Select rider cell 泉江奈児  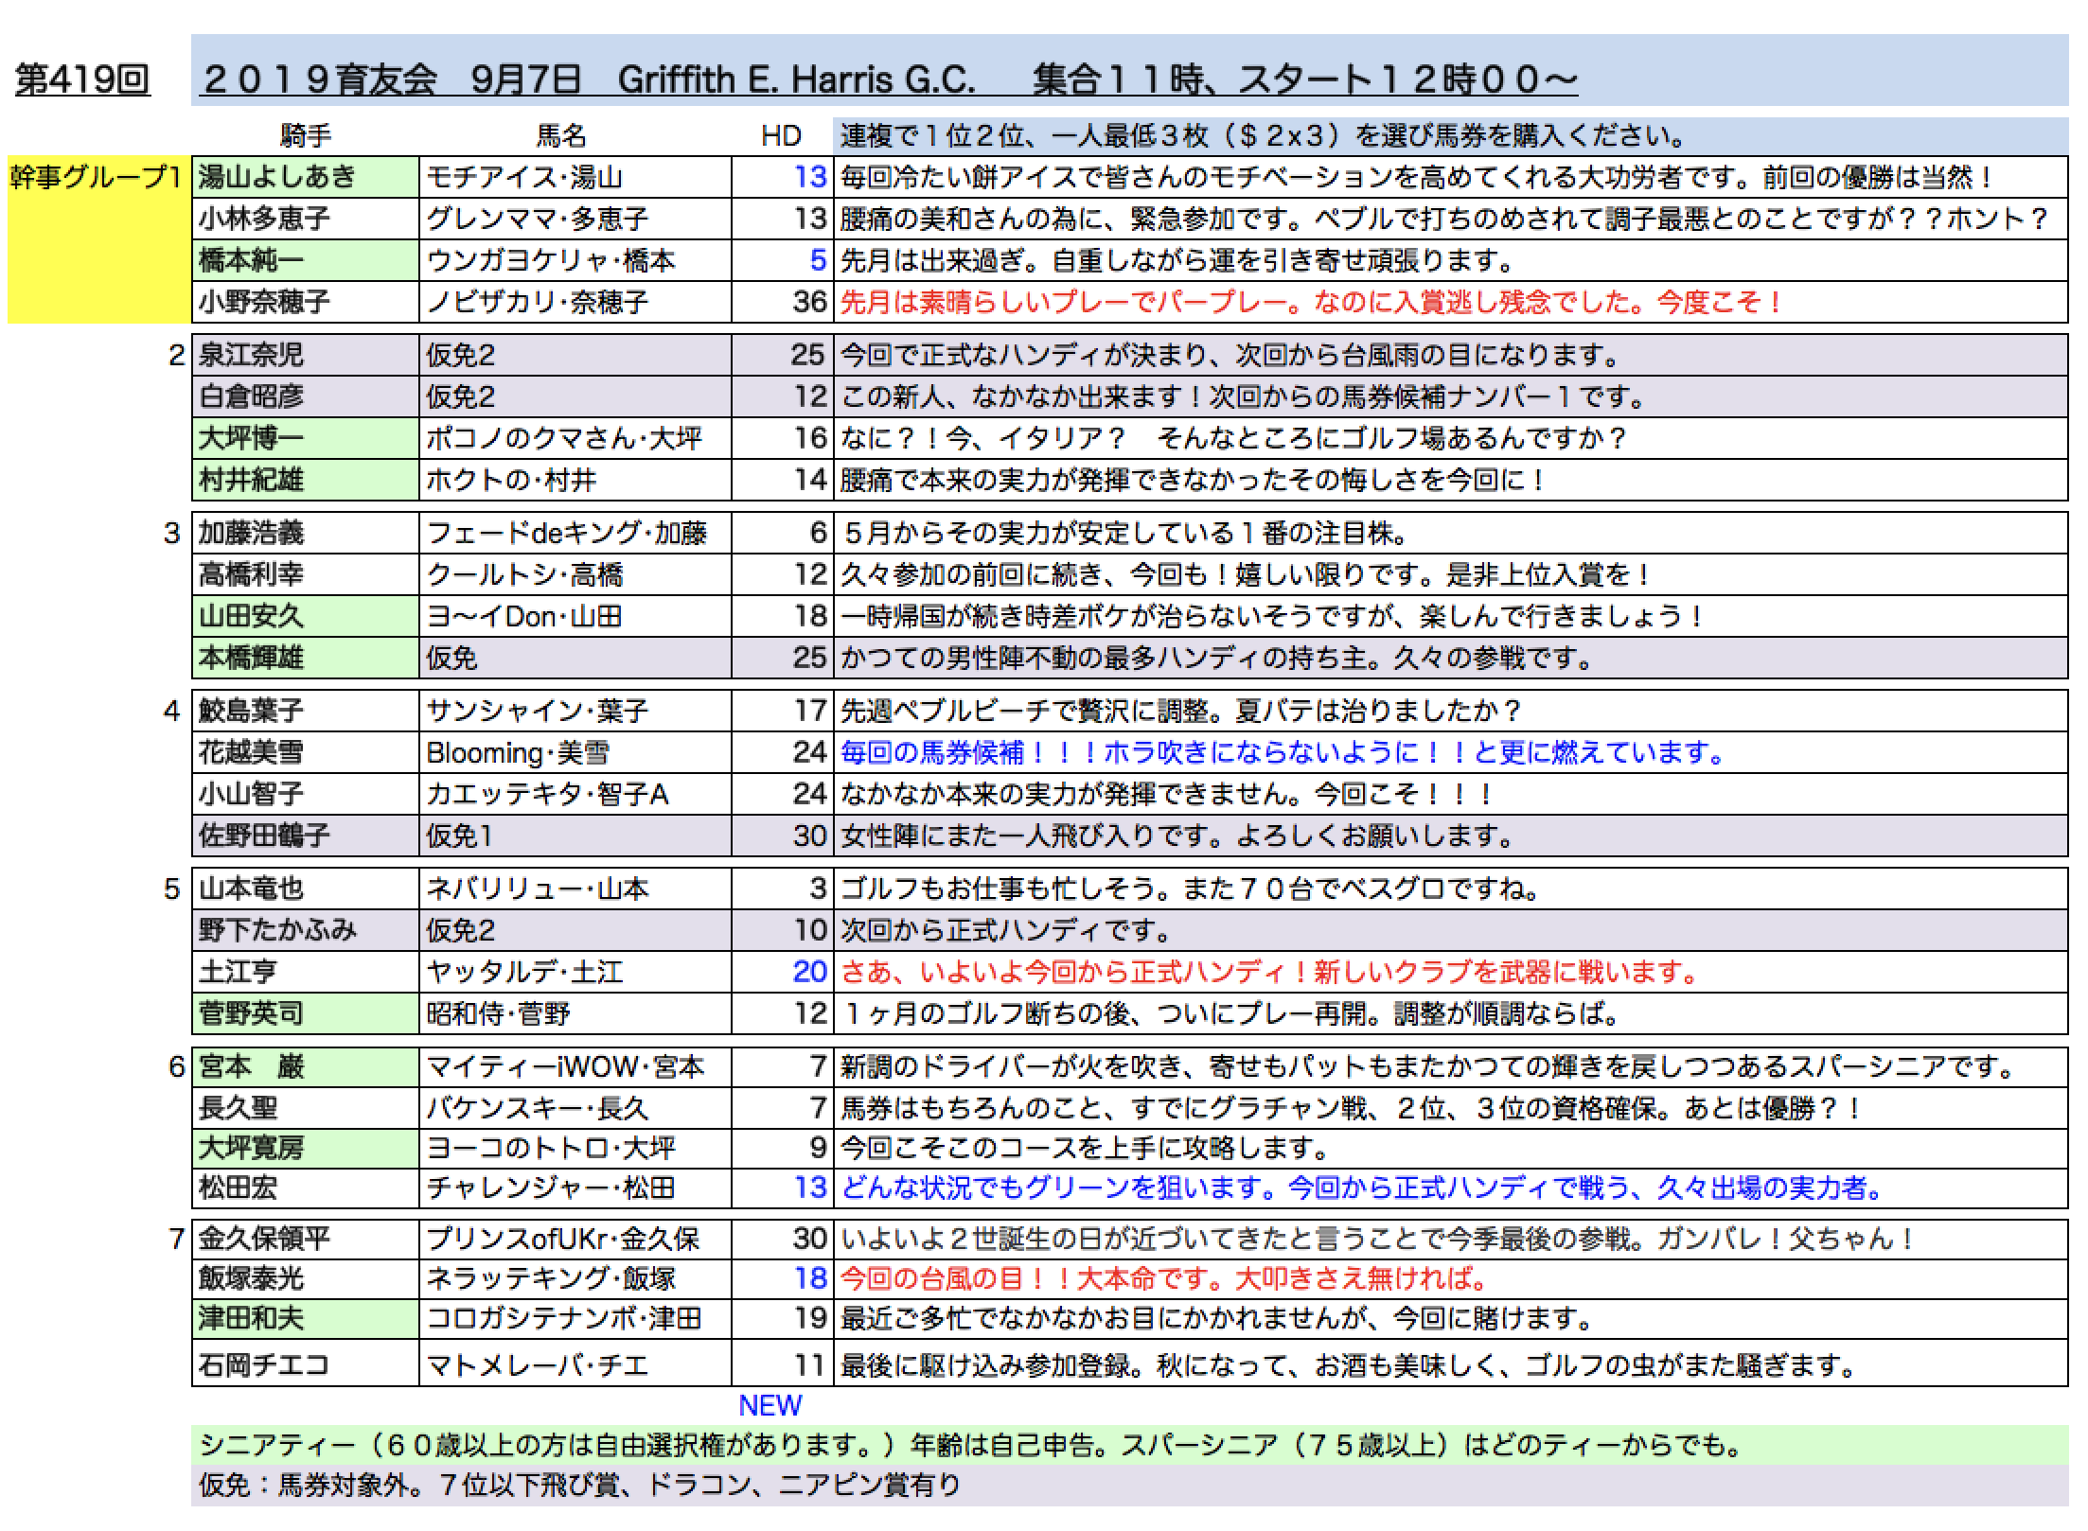[x=306, y=355]
